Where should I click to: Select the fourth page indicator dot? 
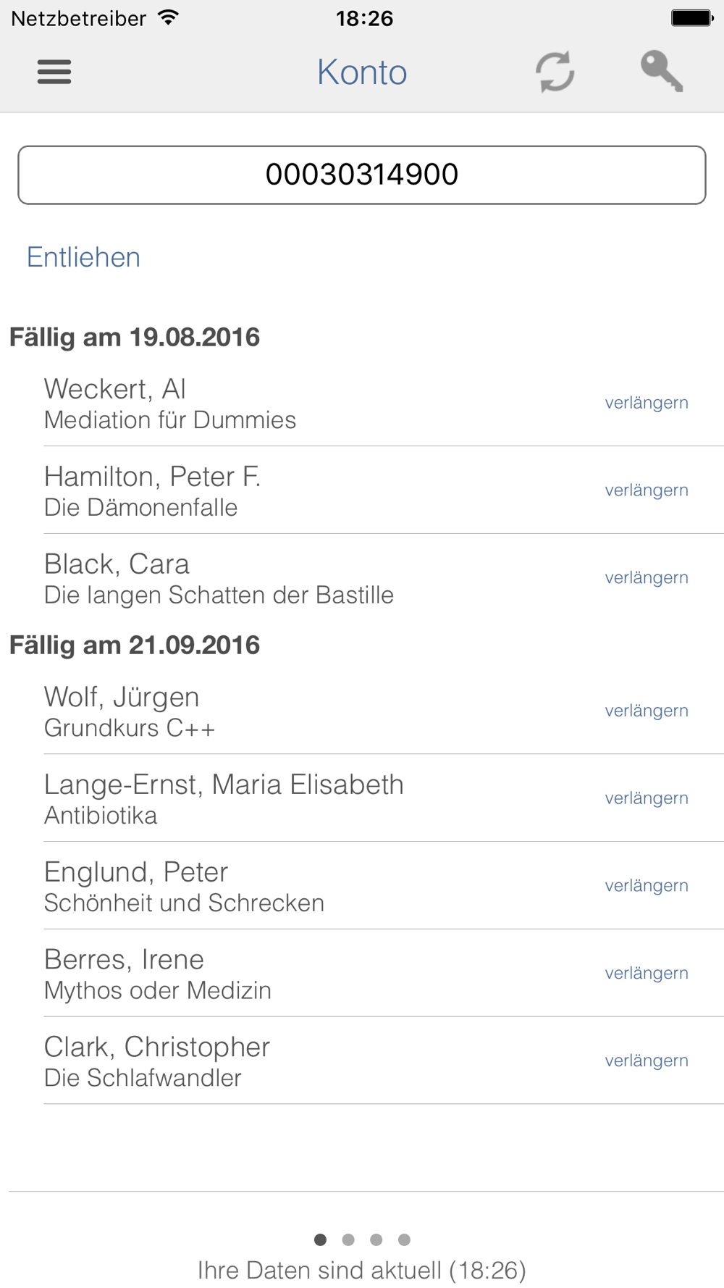[404, 1239]
